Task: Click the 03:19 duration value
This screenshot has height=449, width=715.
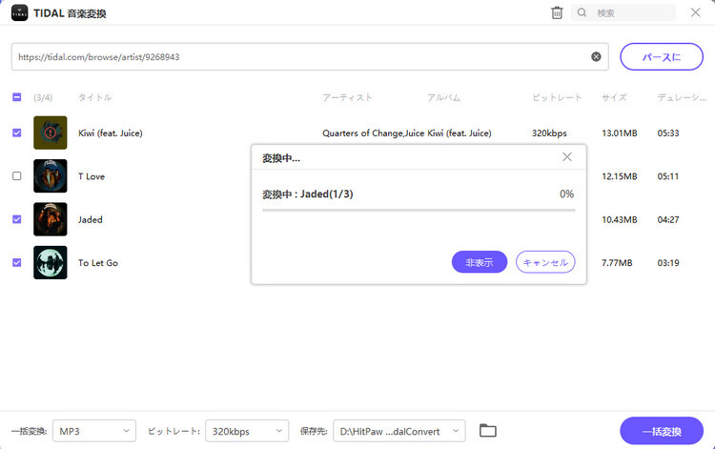Action: [x=668, y=263]
